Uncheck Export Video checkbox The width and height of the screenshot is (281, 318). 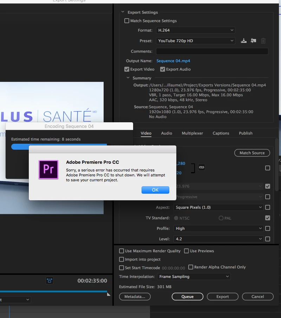127,69
